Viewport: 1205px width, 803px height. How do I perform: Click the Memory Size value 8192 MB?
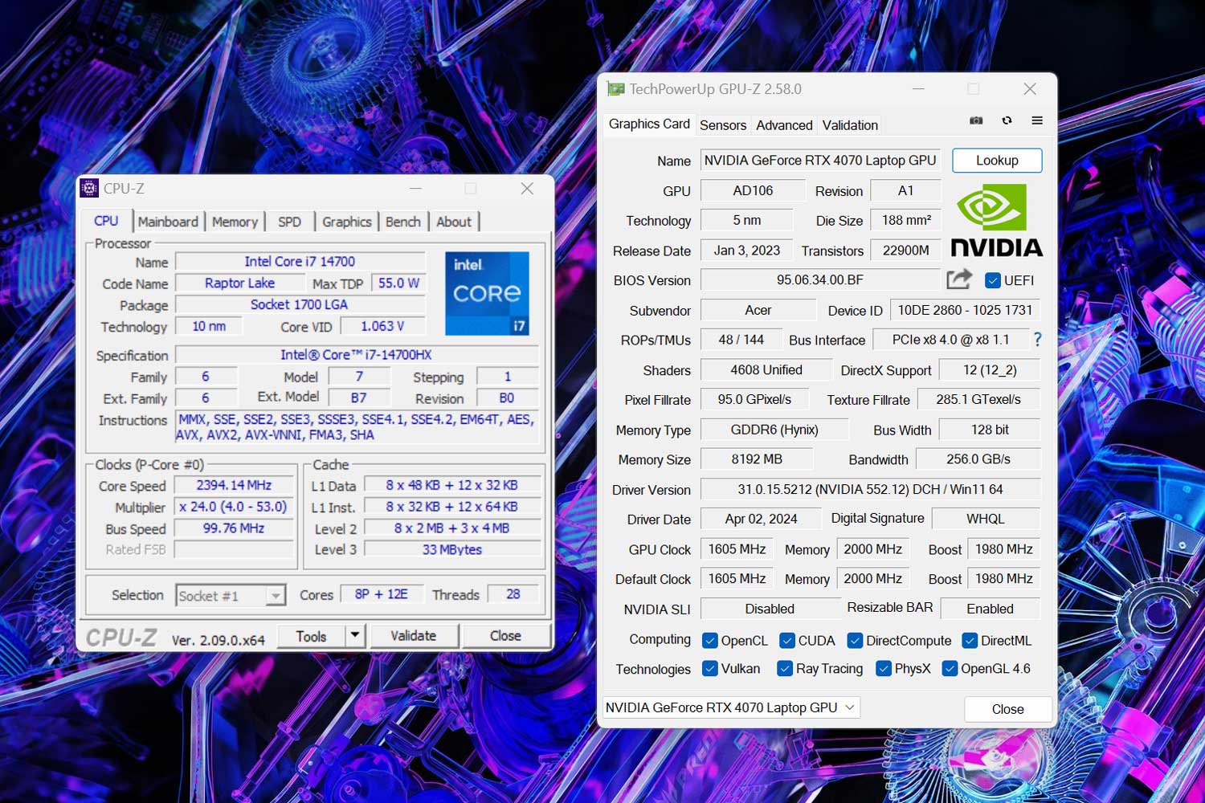(x=757, y=459)
